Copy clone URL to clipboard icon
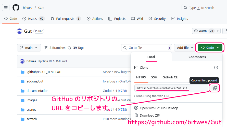The image size is (227, 127). tap(215, 88)
